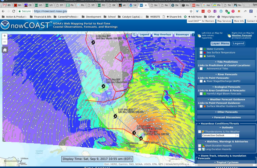Open the Gmail BS browser tab
The image size is (257, 168).
(x=7, y=5)
